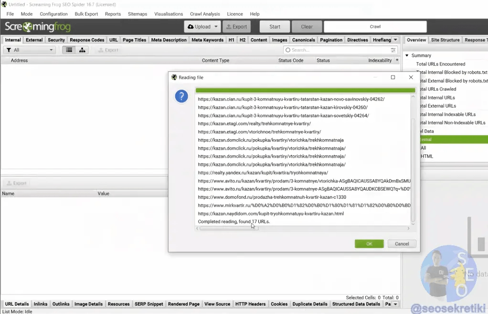
Task: Click the Start crawl button
Action: click(x=275, y=27)
